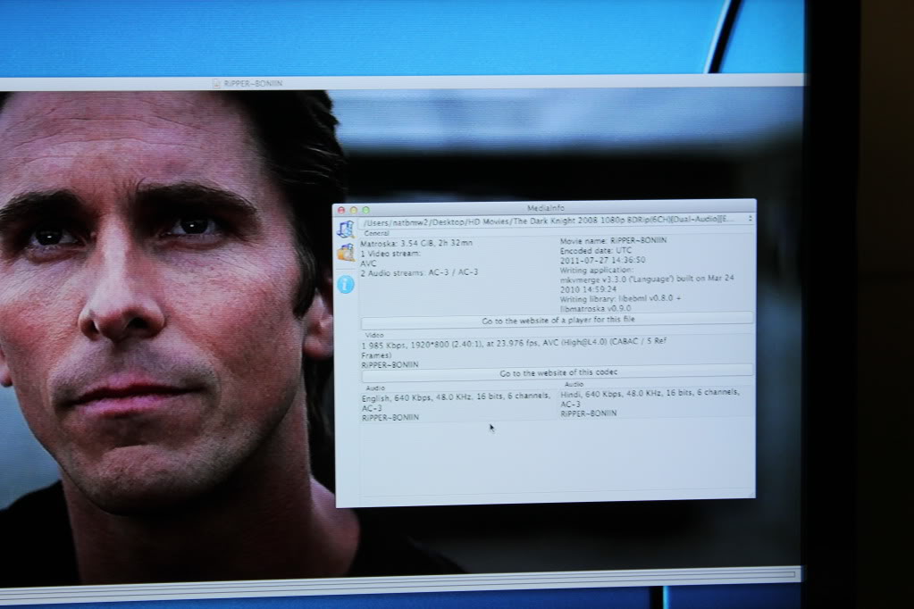Screen dimensions: 914x609
Task: Click the open folder icon in MediaInfo
Action: [345, 253]
